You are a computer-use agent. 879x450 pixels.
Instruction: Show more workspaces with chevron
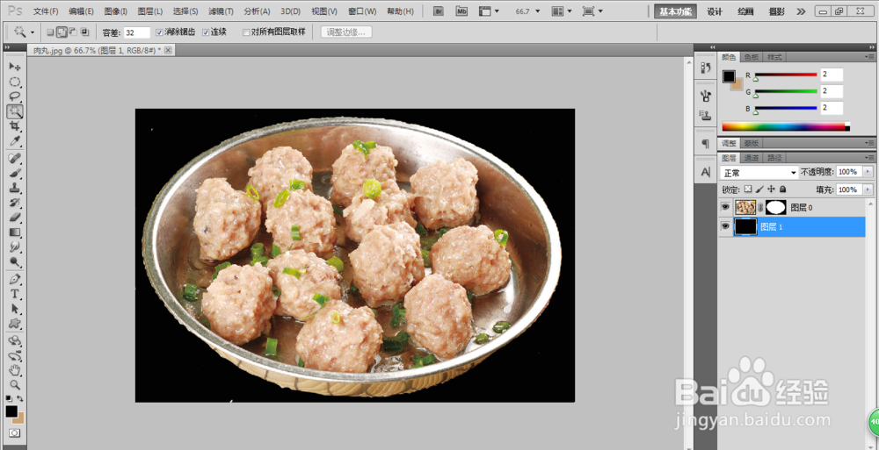coord(801,11)
